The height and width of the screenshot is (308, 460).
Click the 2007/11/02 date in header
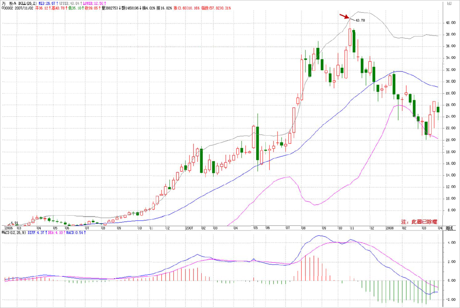coord(24,8)
